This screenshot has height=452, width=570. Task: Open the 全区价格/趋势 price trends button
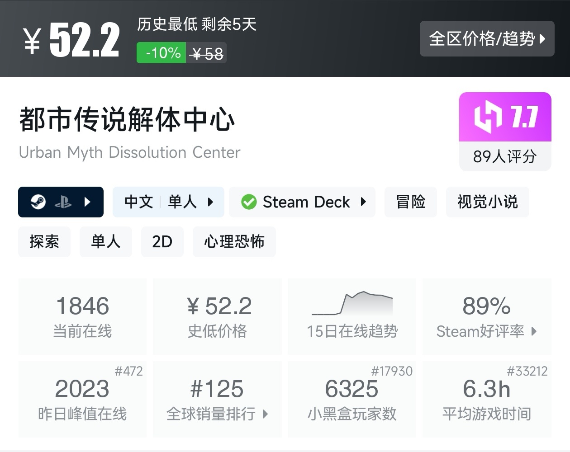(487, 38)
